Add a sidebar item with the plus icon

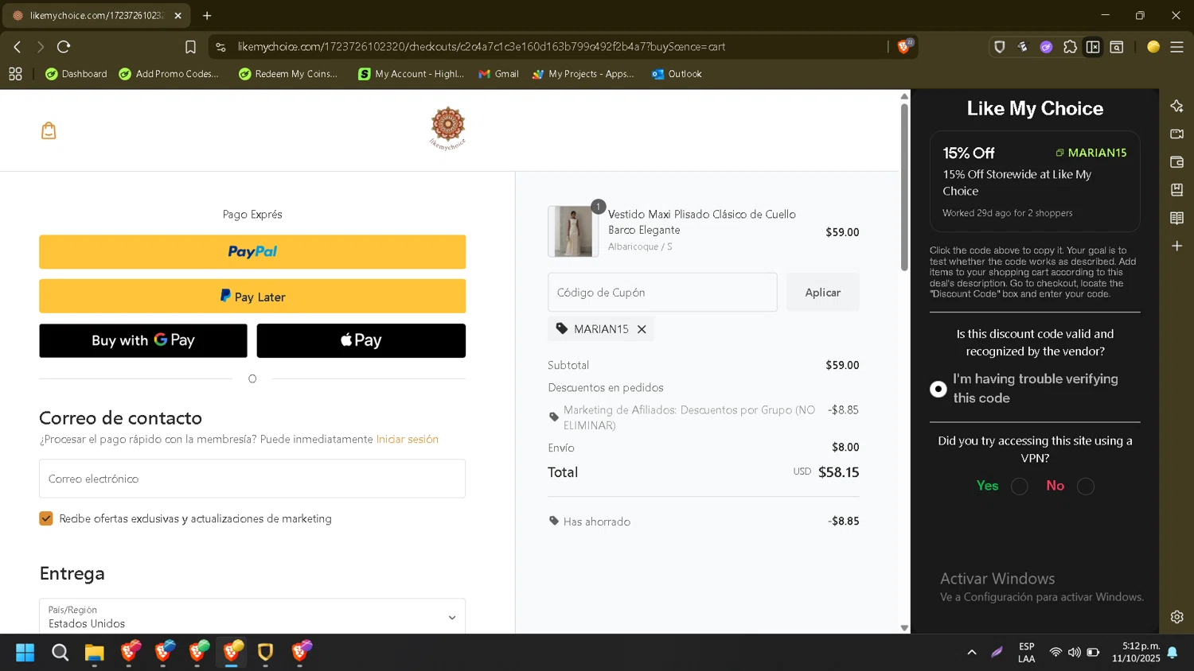[x=1176, y=246]
